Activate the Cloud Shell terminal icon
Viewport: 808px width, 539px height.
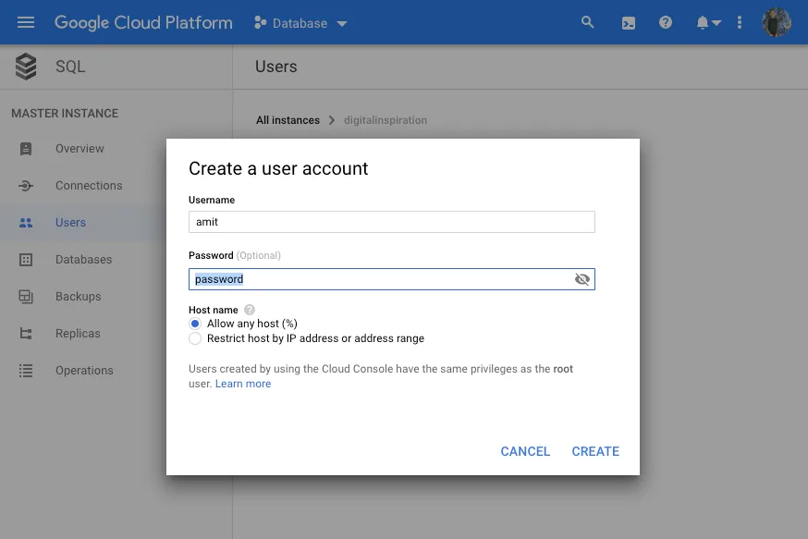pyautogui.click(x=628, y=22)
